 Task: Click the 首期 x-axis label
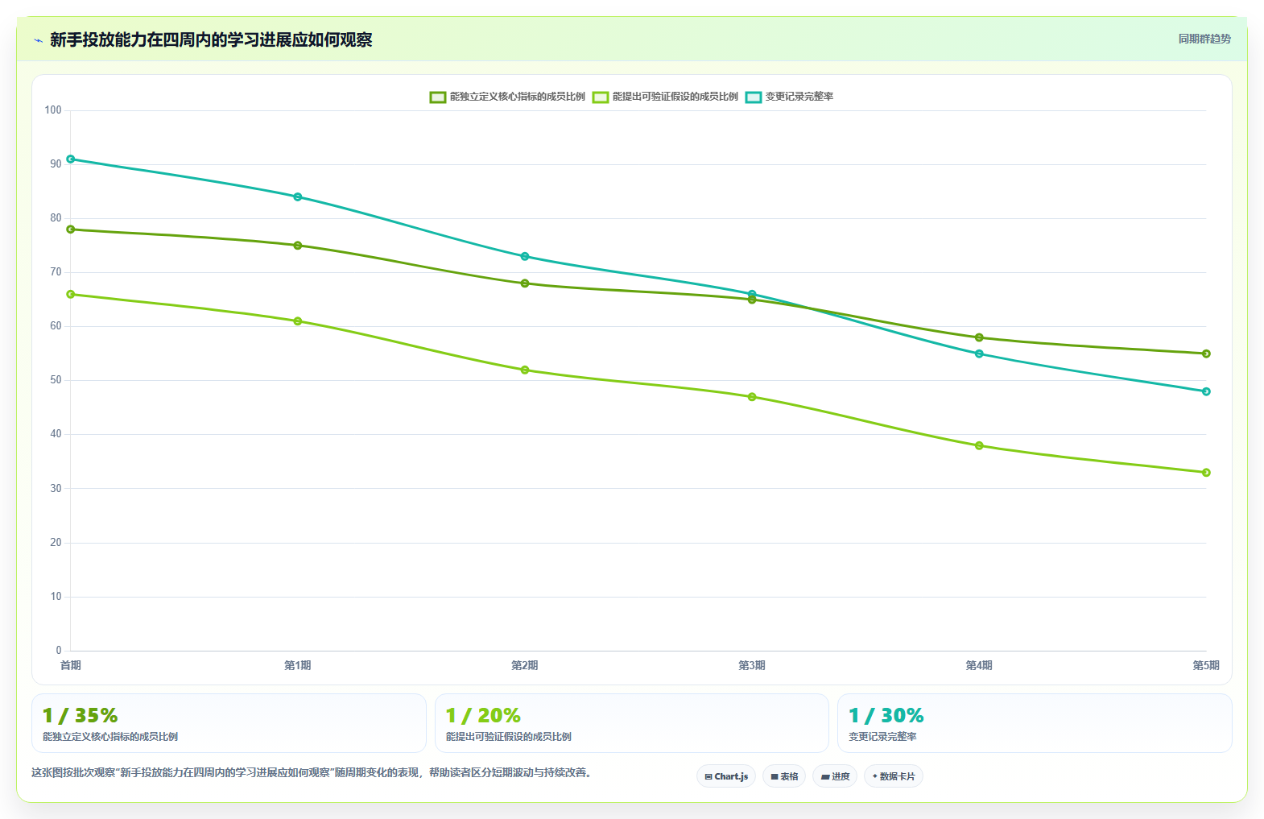71,665
